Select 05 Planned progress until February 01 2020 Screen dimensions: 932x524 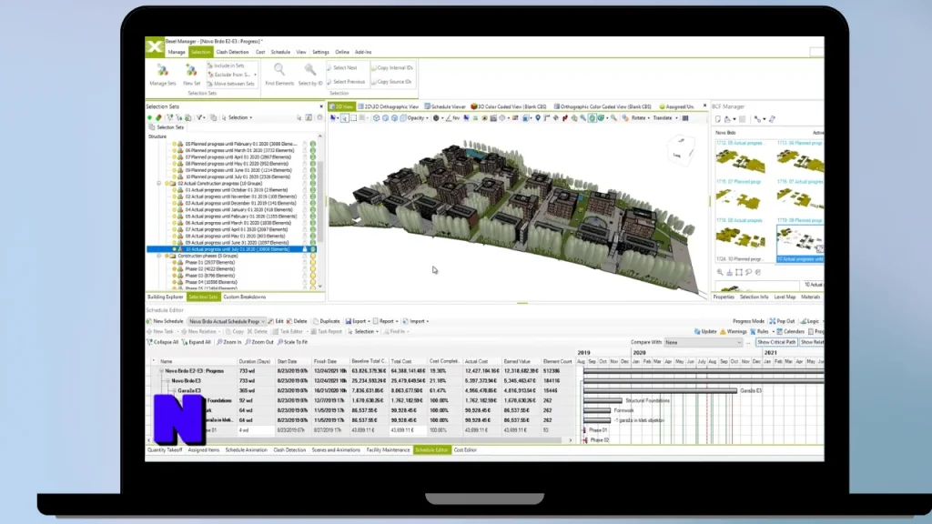click(240, 144)
